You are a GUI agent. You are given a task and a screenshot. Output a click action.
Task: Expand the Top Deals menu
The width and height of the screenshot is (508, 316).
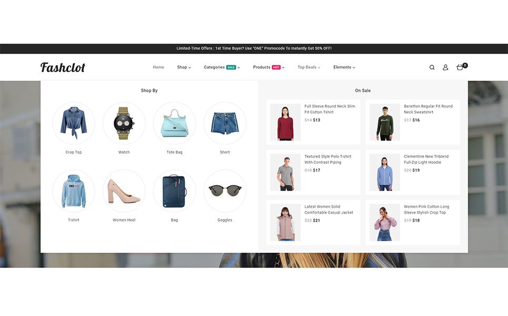308,67
